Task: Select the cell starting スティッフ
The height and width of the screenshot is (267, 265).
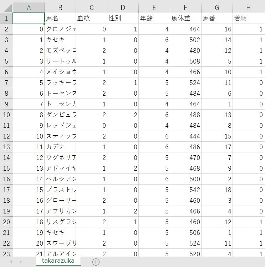Action: pos(60,136)
